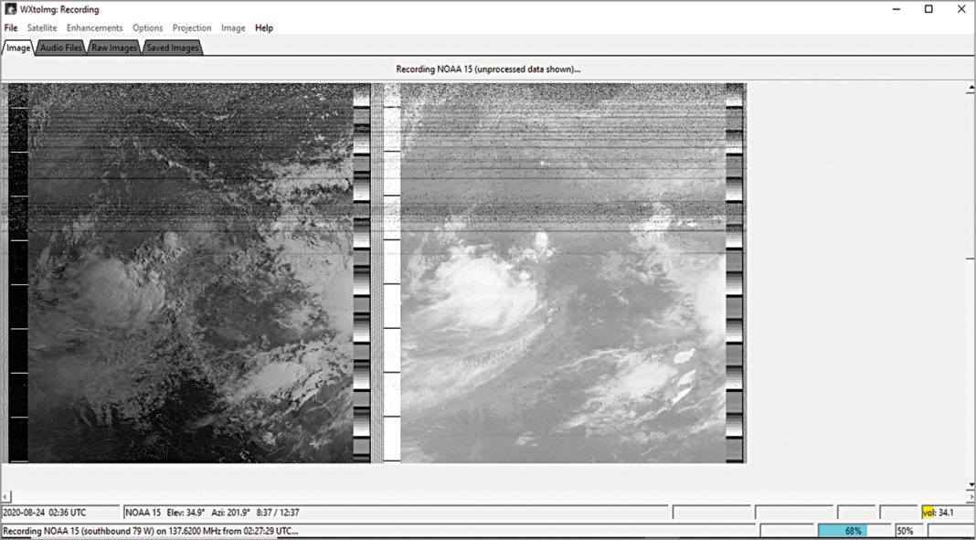Switch to the Raw Images tab
Screen dimensions: 976x540
click(x=112, y=47)
